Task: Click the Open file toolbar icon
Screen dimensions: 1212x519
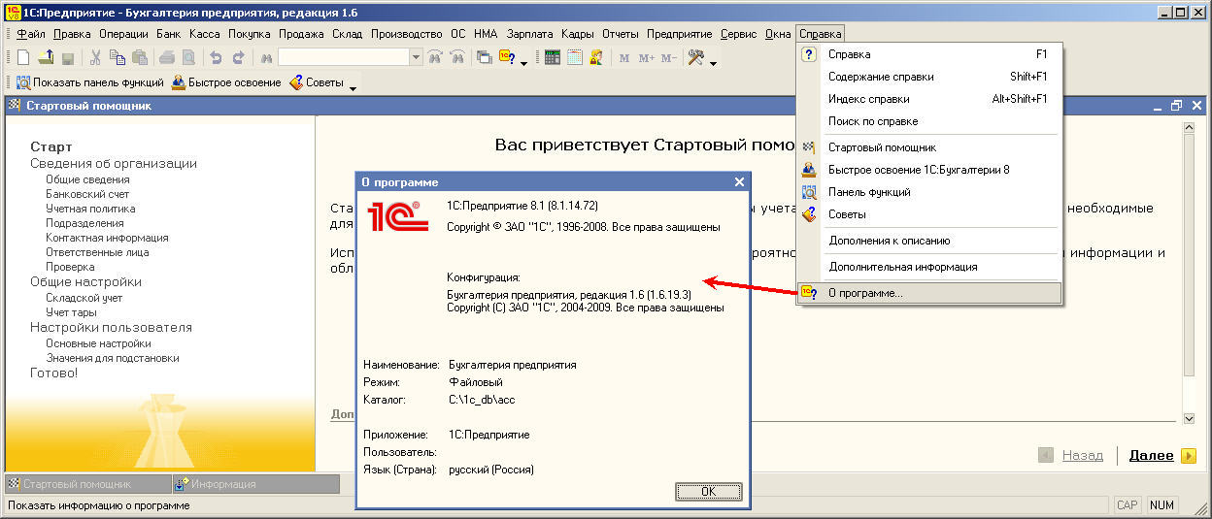Action: 46,58
